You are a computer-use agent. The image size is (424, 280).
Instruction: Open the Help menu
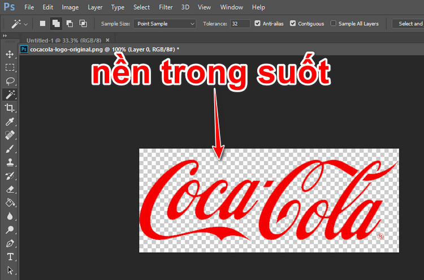(258, 7)
